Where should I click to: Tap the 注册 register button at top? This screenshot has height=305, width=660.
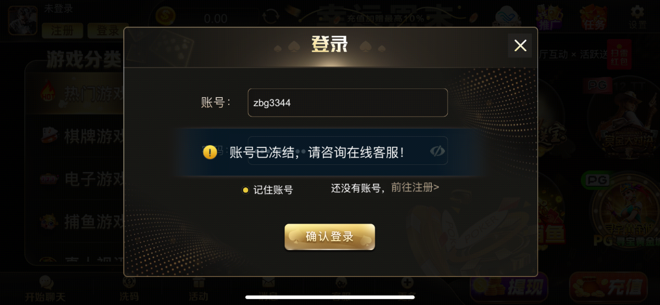coord(62,31)
